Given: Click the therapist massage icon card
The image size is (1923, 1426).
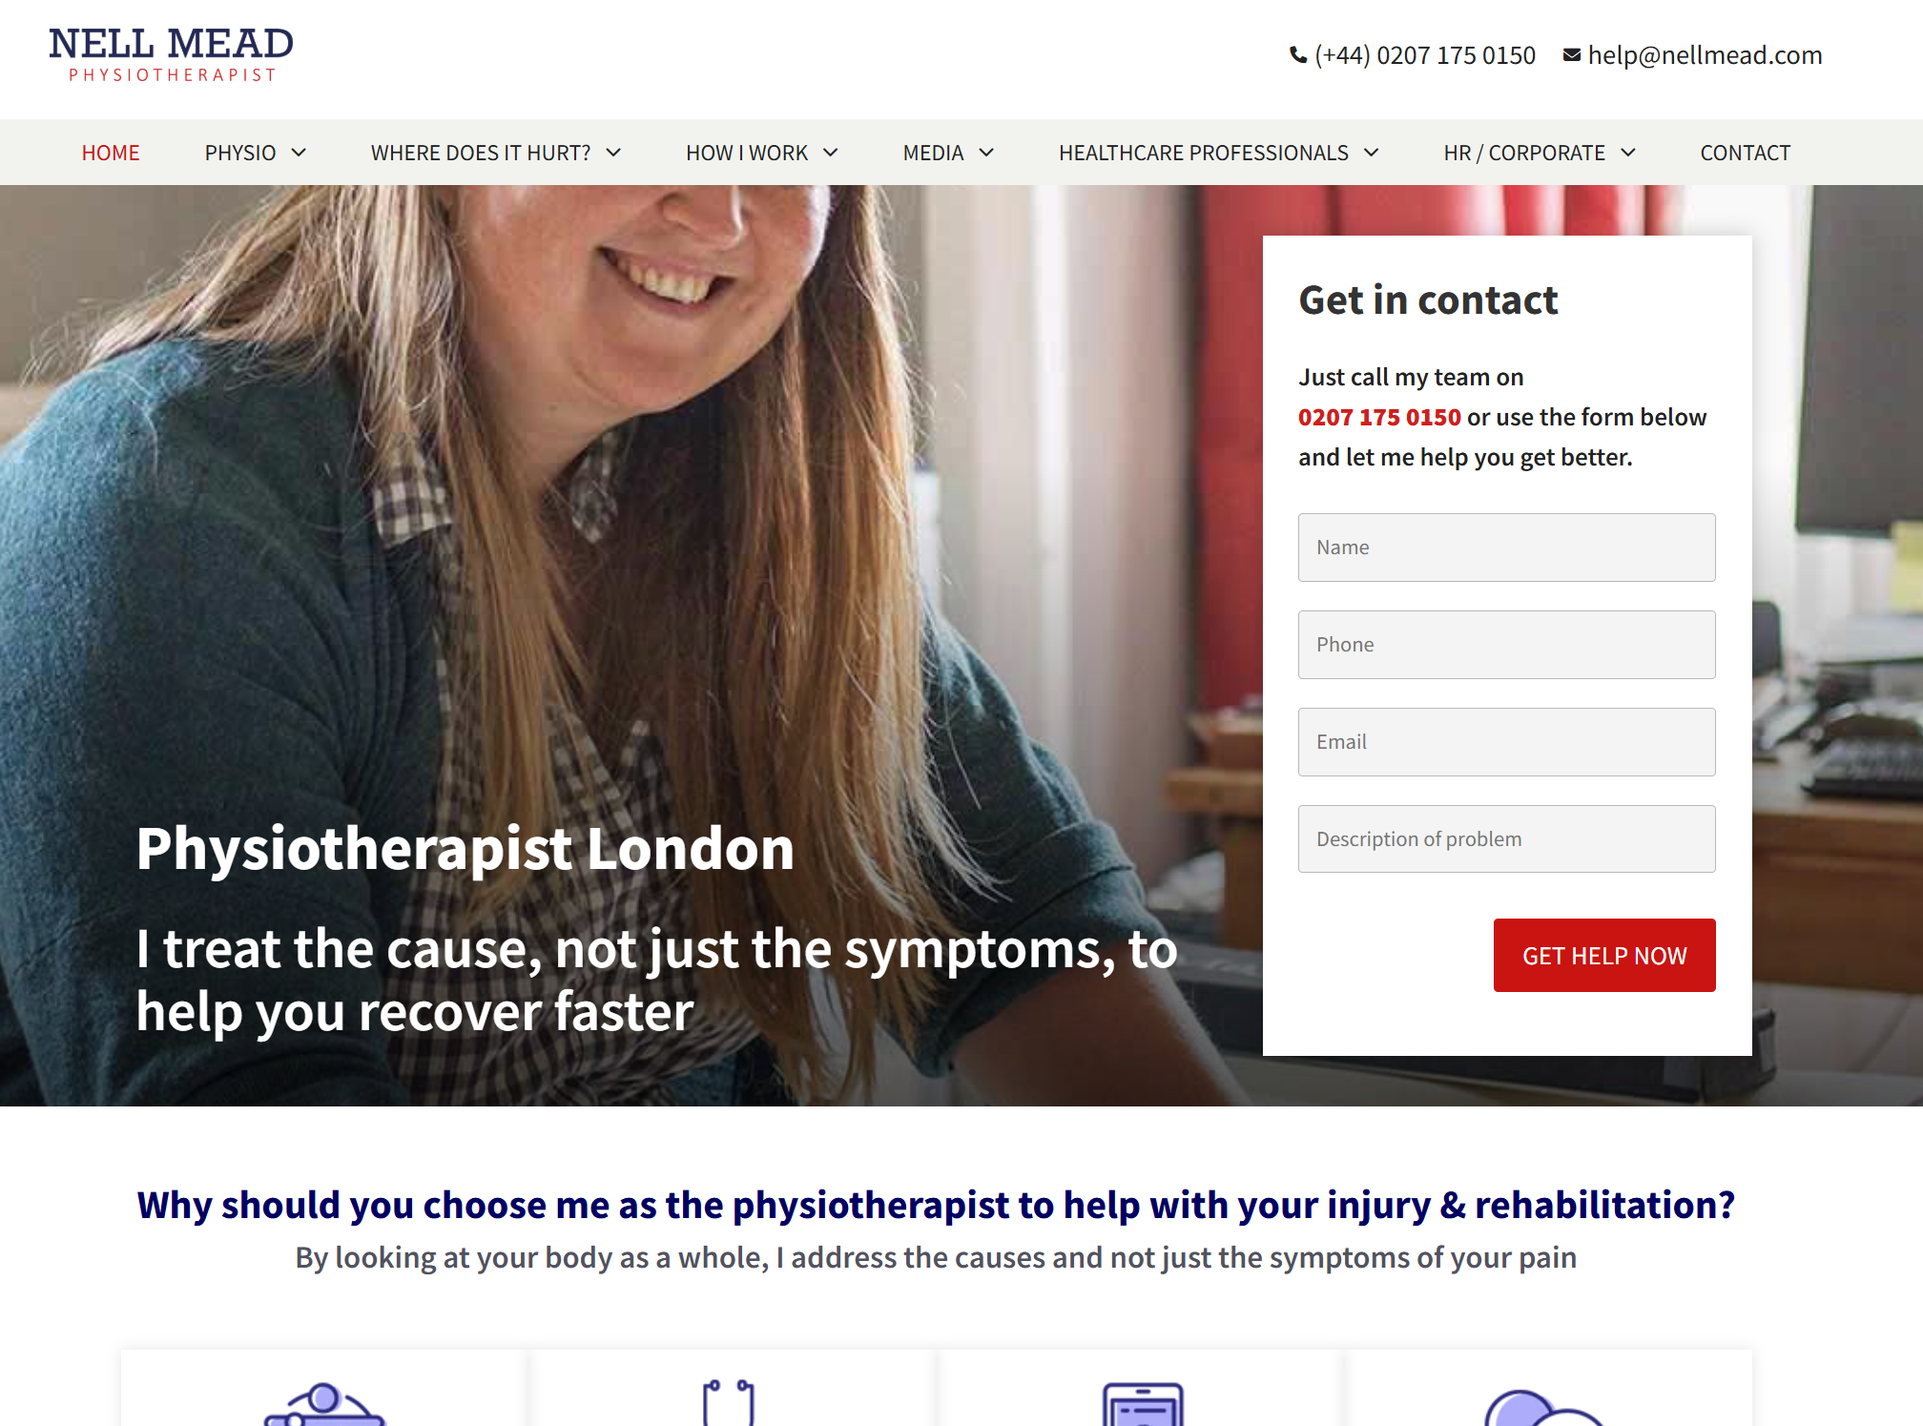Looking at the screenshot, I should pos(323,1389).
